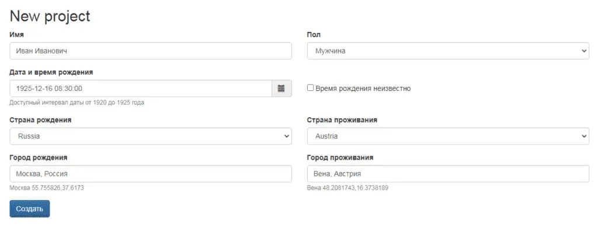Tick the 'Время рождения неизвестно' checkbox

pos(311,88)
